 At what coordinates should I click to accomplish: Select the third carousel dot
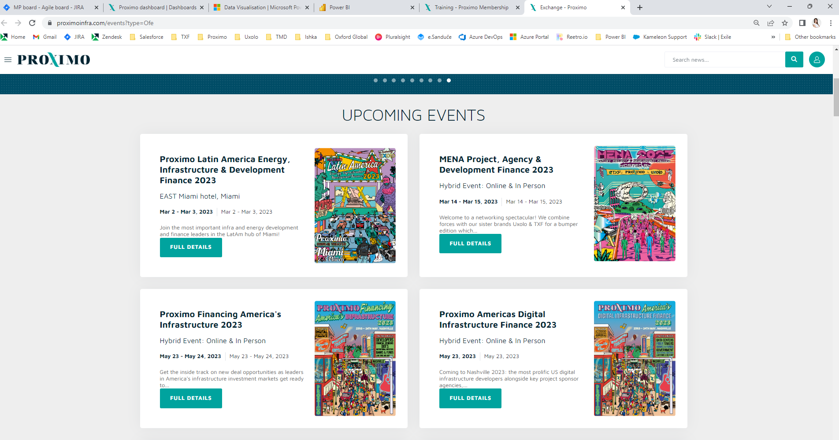(x=394, y=81)
